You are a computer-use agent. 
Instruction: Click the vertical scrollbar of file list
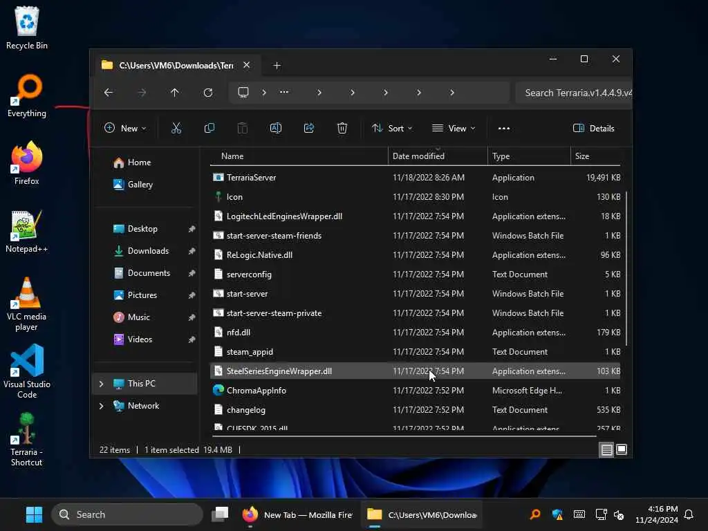click(626, 269)
